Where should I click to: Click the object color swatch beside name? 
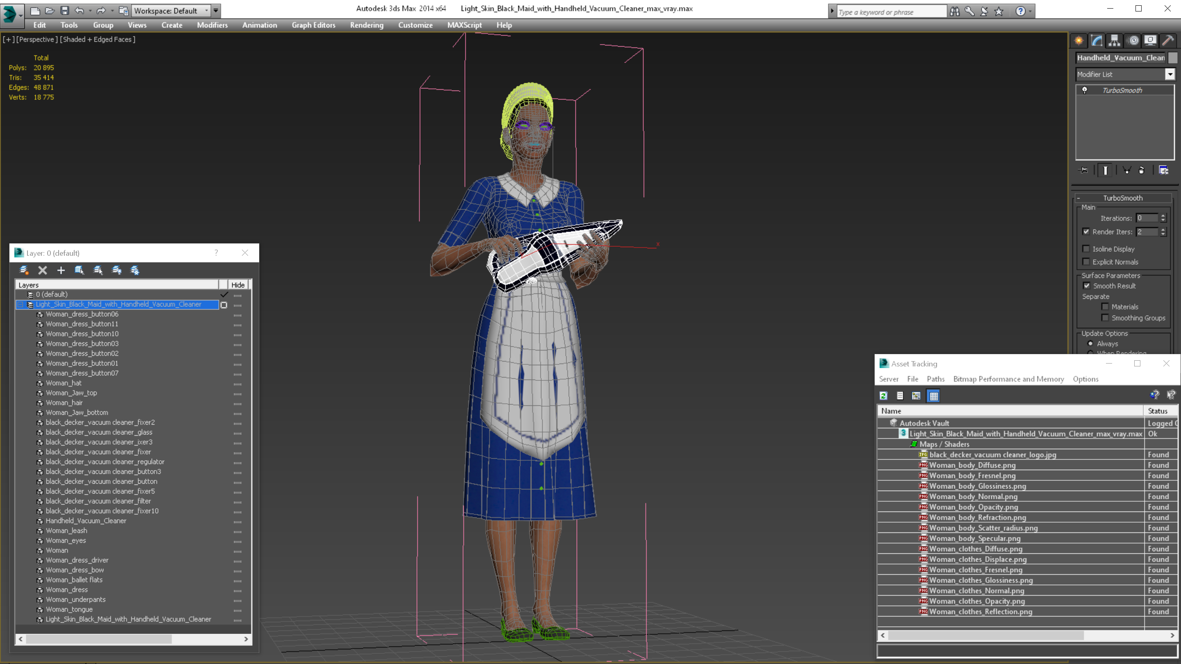1173,58
